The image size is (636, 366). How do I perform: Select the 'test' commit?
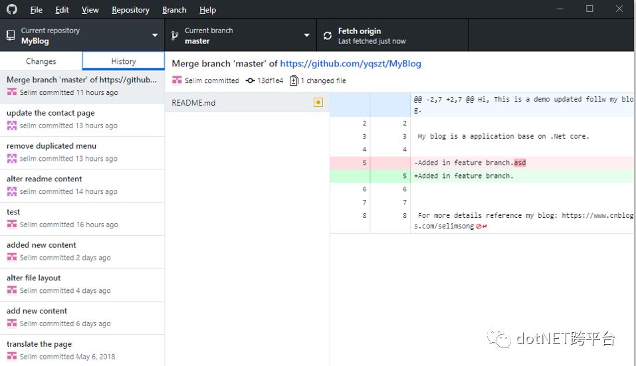pos(82,219)
